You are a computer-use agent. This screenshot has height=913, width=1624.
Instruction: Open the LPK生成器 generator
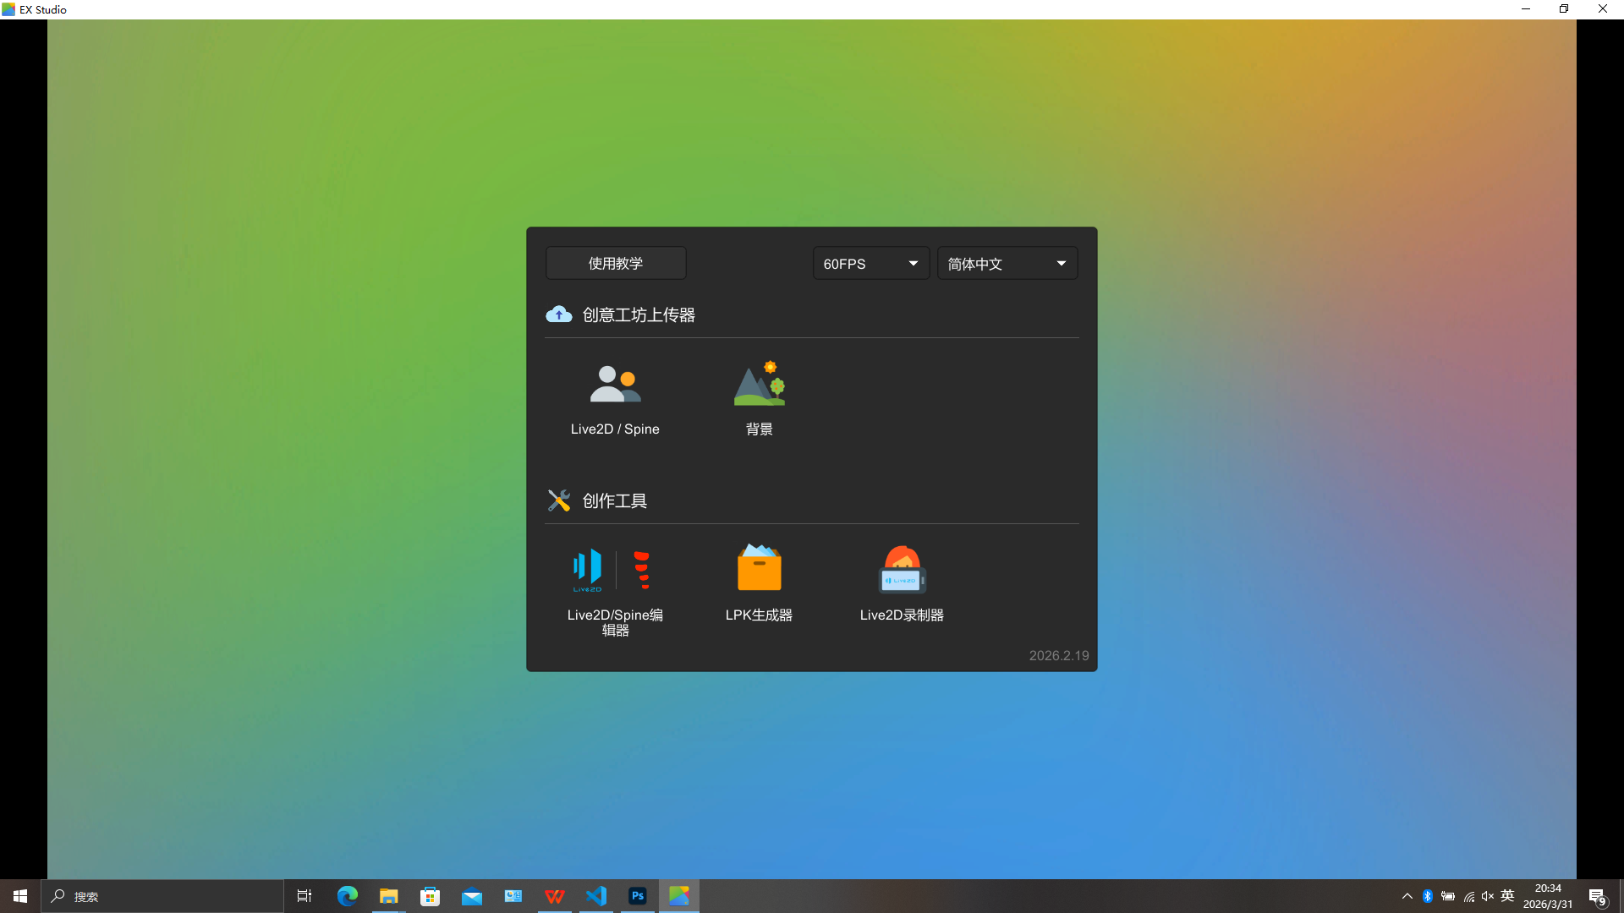759,583
